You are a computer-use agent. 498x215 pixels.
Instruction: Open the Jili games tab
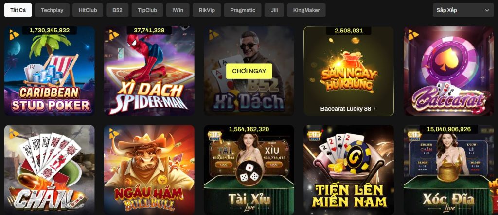(x=274, y=10)
